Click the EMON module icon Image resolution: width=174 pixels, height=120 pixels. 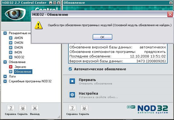[11, 48]
